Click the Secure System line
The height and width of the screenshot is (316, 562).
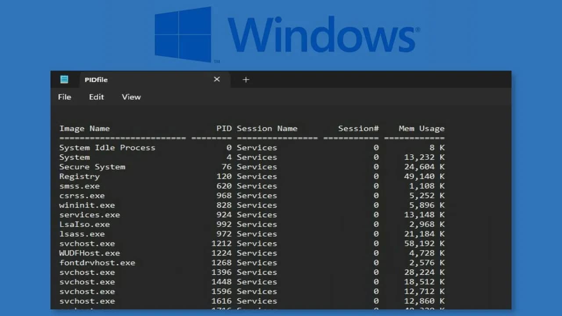92,167
